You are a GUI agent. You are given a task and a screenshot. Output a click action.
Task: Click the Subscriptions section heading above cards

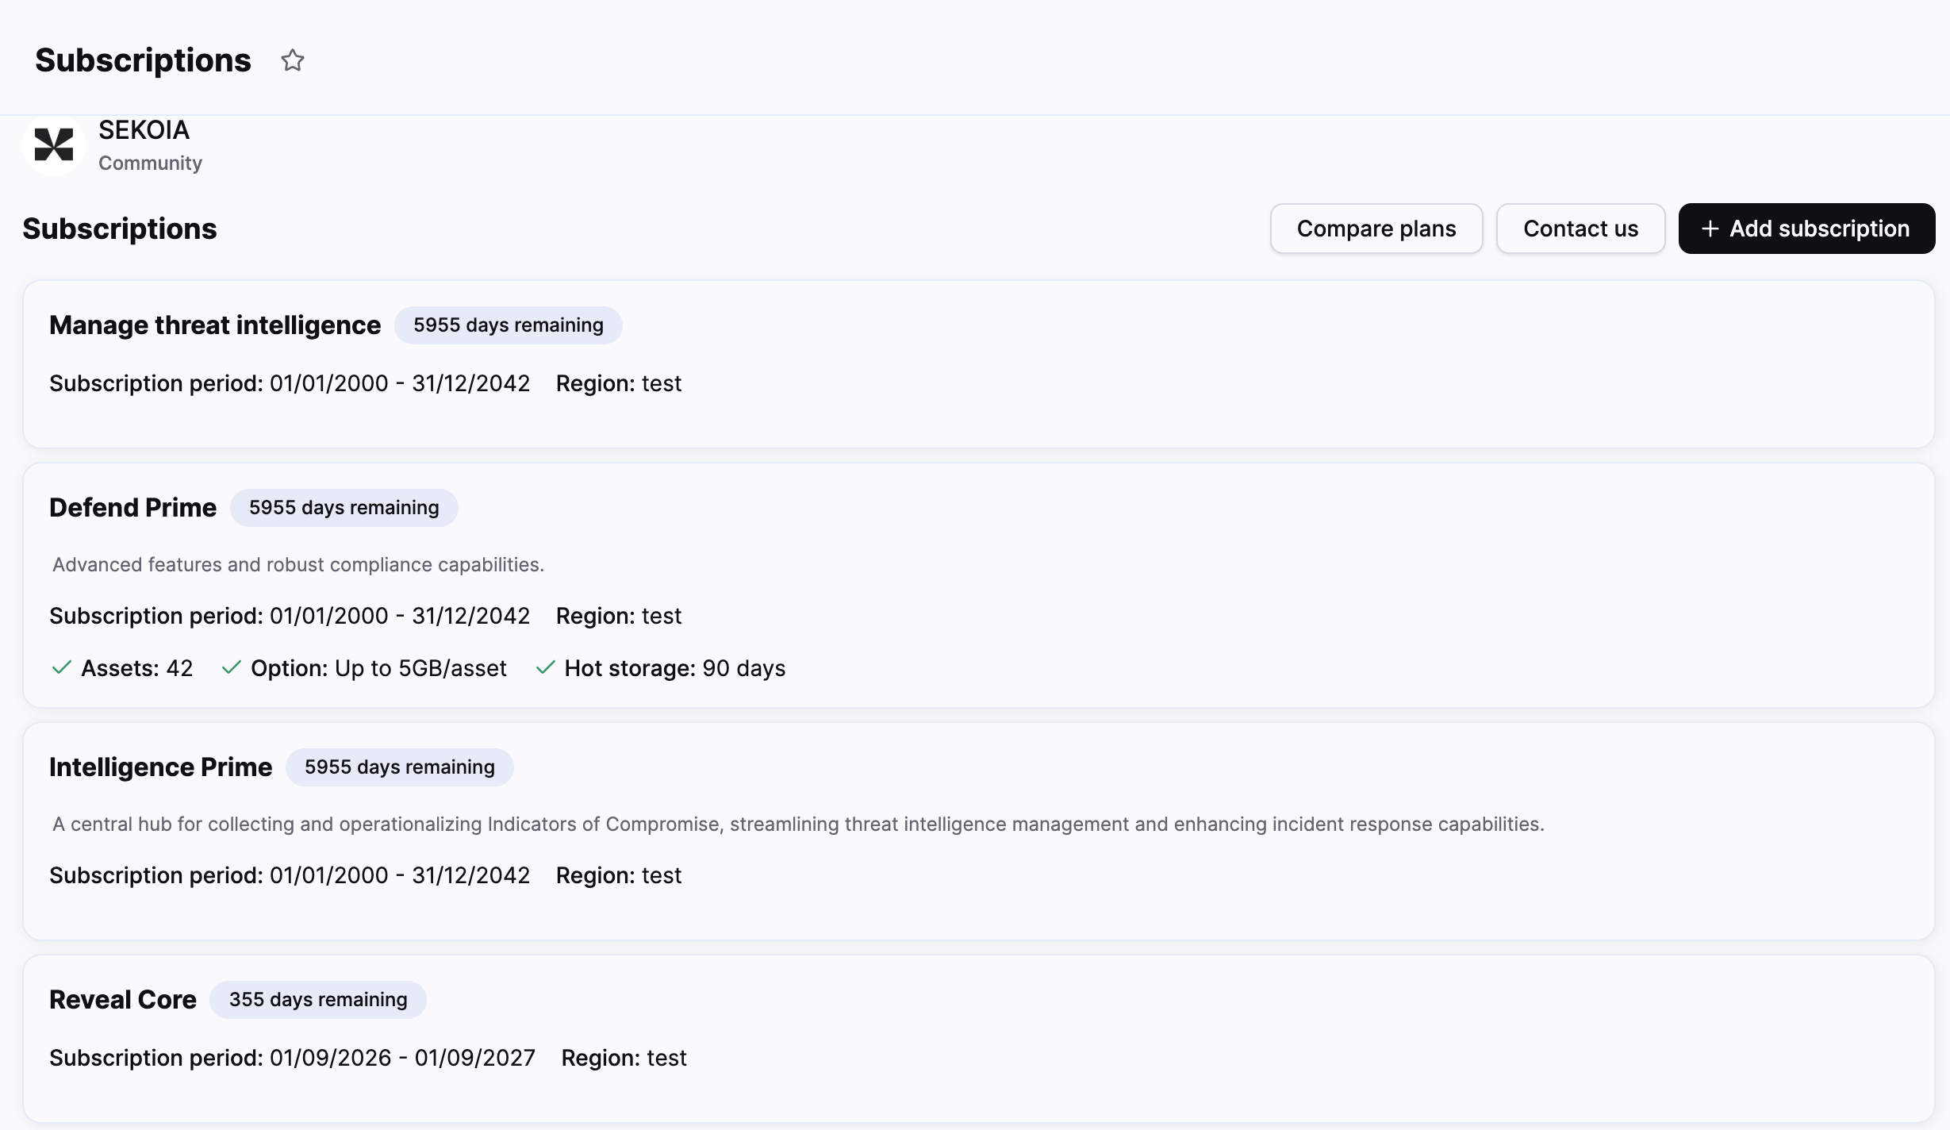pyautogui.click(x=119, y=229)
